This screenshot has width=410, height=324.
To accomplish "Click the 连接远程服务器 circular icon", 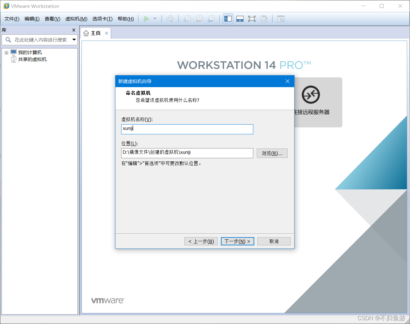I will point(311,95).
